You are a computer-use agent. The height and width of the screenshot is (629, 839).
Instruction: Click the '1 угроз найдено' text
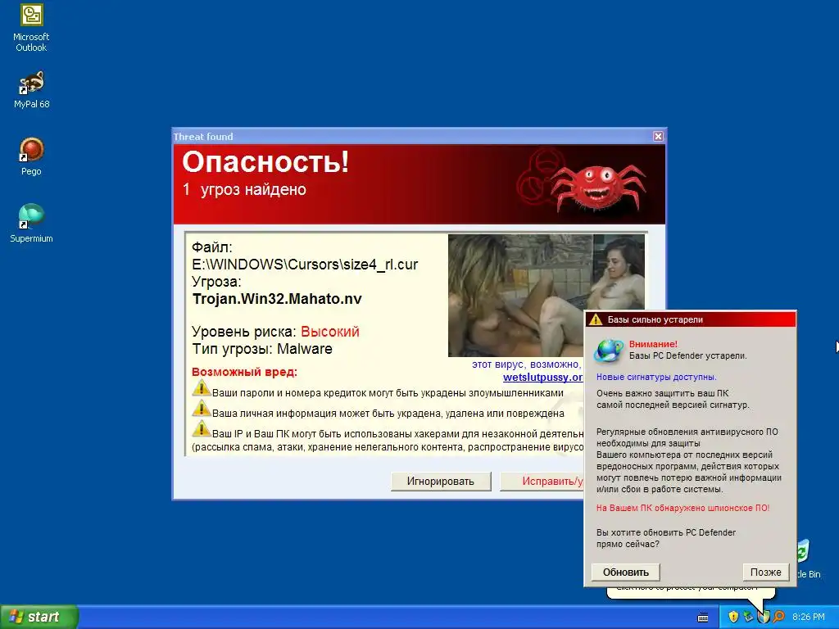[x=244, y=189]
